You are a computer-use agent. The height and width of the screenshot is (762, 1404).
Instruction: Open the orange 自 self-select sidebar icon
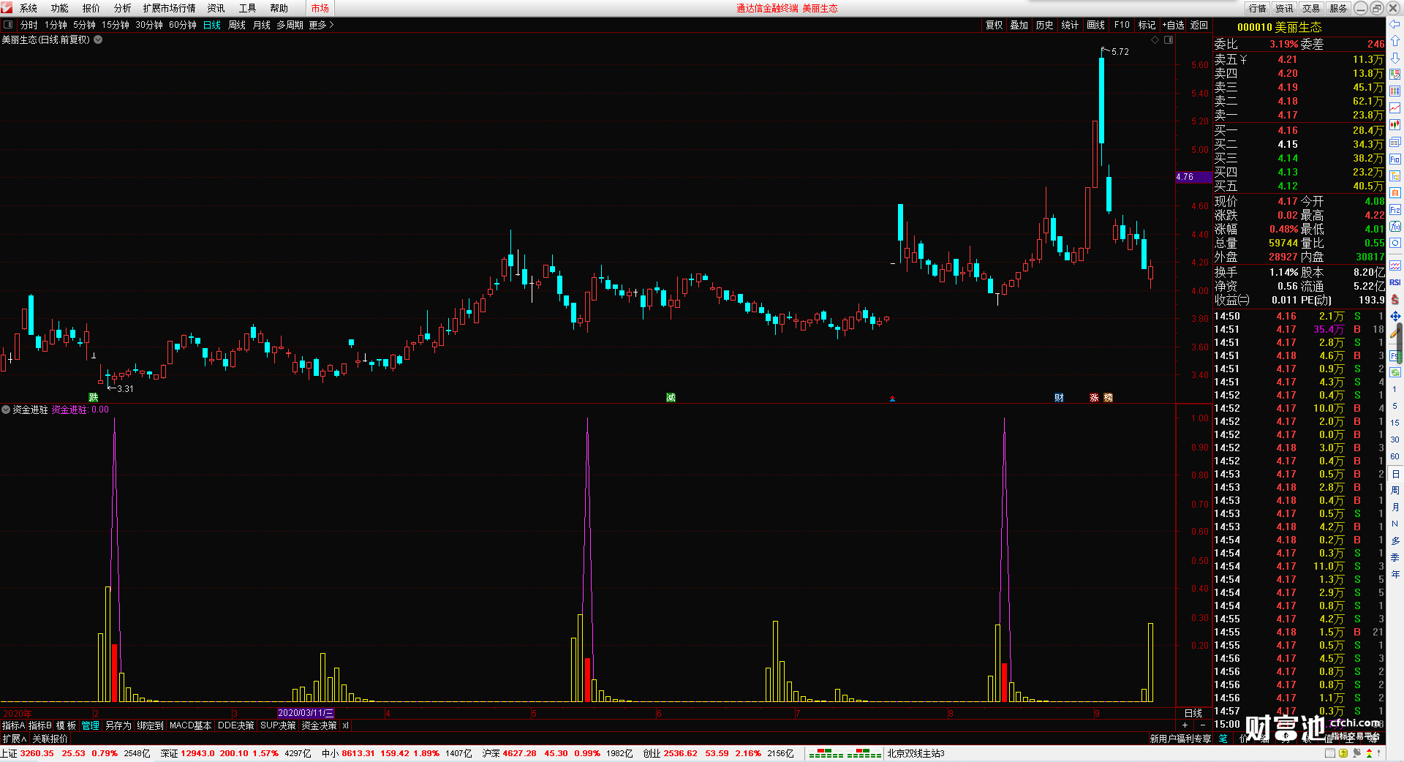(1394, 192)
